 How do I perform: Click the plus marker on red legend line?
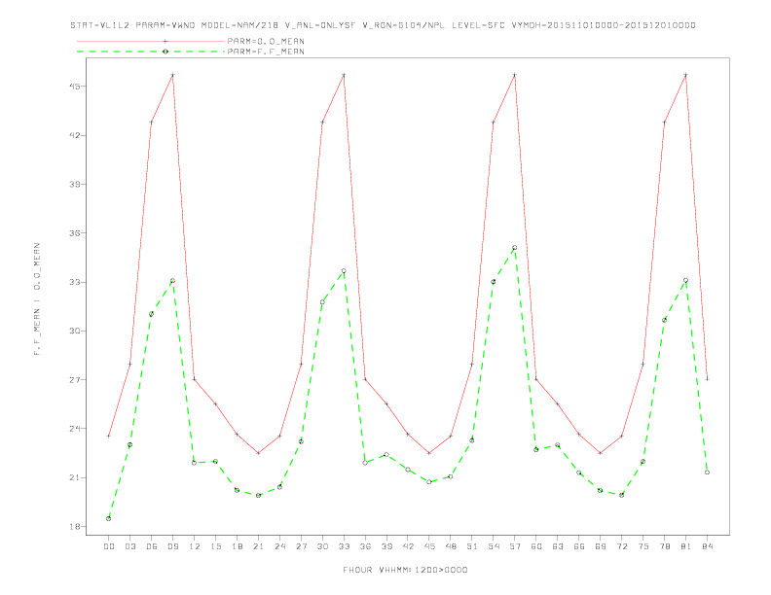point(165,41)
